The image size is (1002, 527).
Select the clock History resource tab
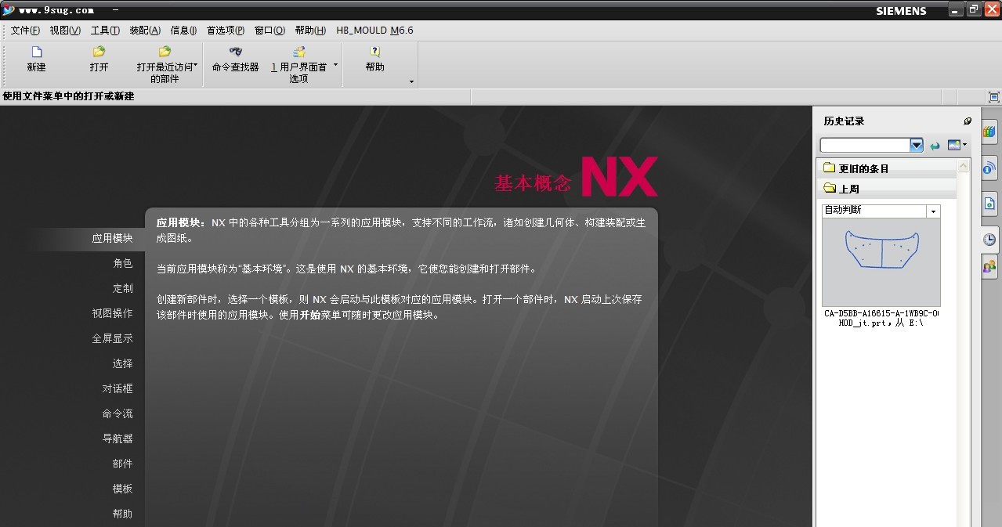(989, 239)
